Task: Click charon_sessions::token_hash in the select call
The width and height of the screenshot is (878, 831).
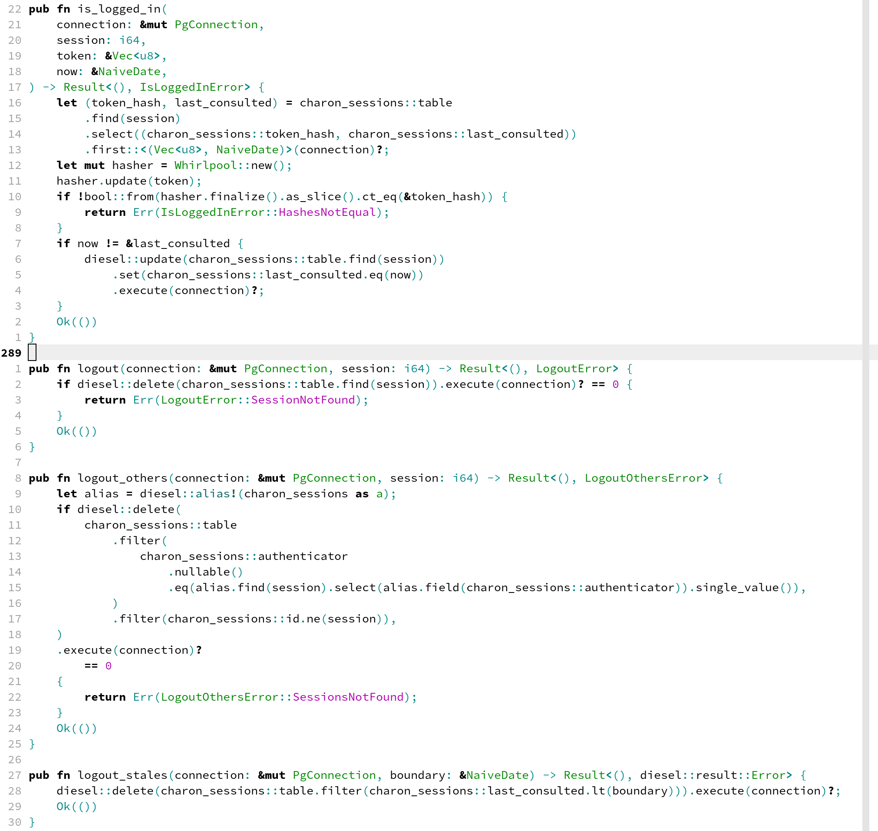Action: tap(241, 134)
